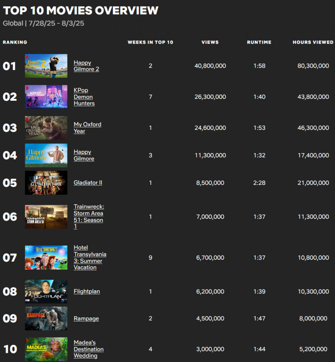Click the HOURS VIEWED column header

click(x=313, y=42)
